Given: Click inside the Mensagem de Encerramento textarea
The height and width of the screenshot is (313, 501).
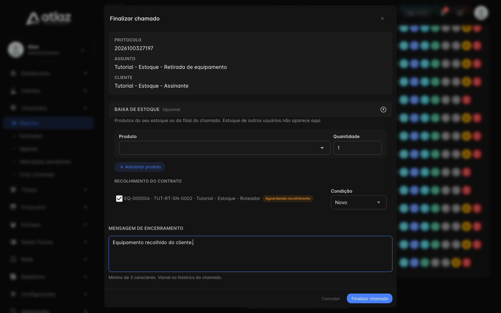Looking at the screenshot, I should click(250, 254).
